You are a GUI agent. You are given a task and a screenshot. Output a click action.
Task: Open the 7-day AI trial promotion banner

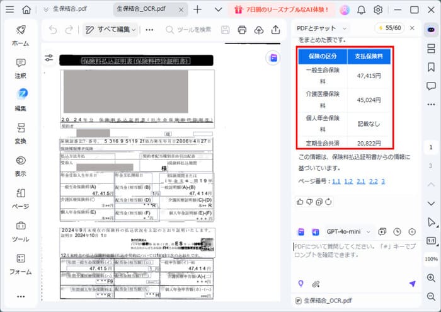(282, 9)
